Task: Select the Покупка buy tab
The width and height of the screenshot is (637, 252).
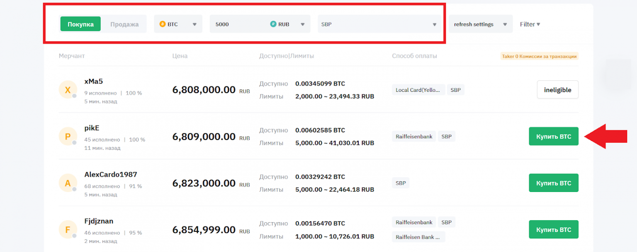Action: point(80,24)
